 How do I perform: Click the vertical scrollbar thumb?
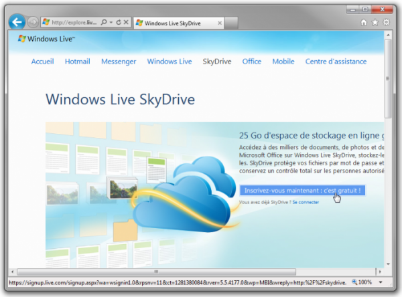[388, 78]
